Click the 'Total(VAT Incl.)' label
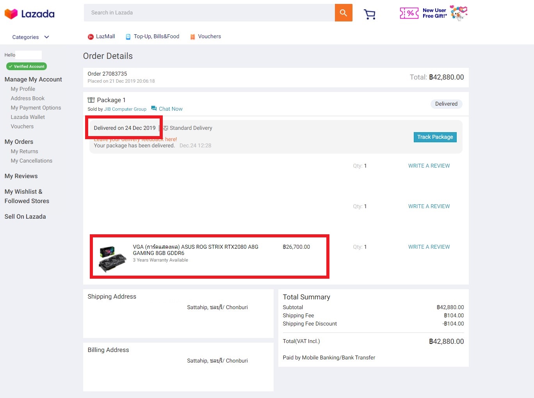The image size is (534, 398). pos(301,341)
